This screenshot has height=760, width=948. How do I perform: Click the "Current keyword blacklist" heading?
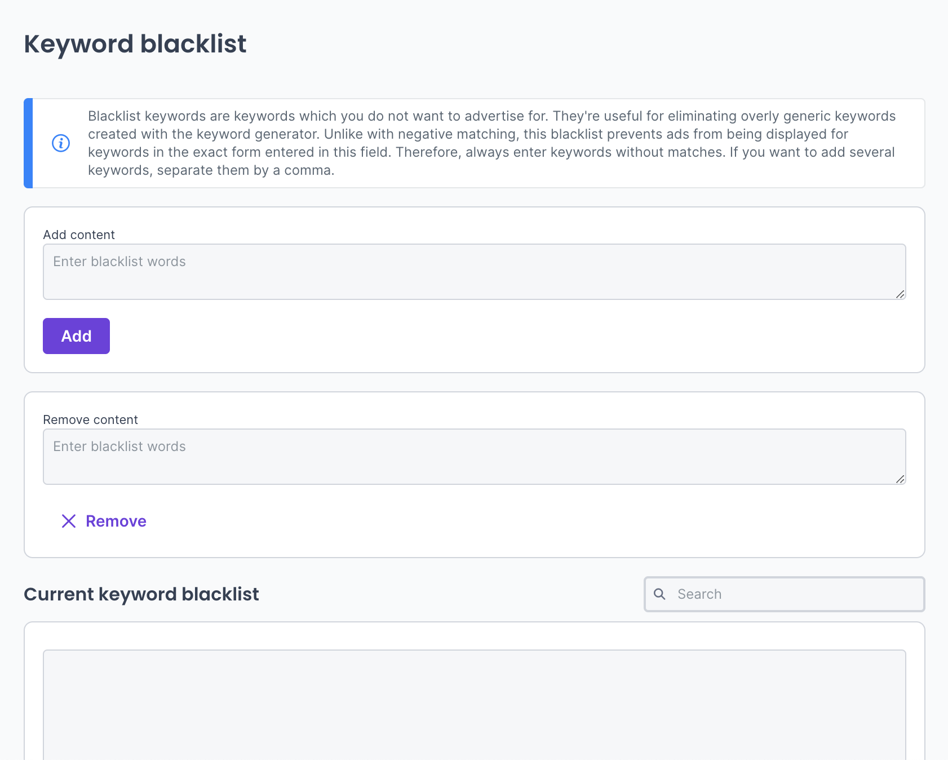click(141, 594)
